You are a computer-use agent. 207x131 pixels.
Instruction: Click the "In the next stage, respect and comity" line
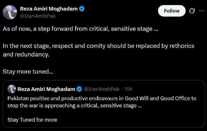click(x=98, y=46)
